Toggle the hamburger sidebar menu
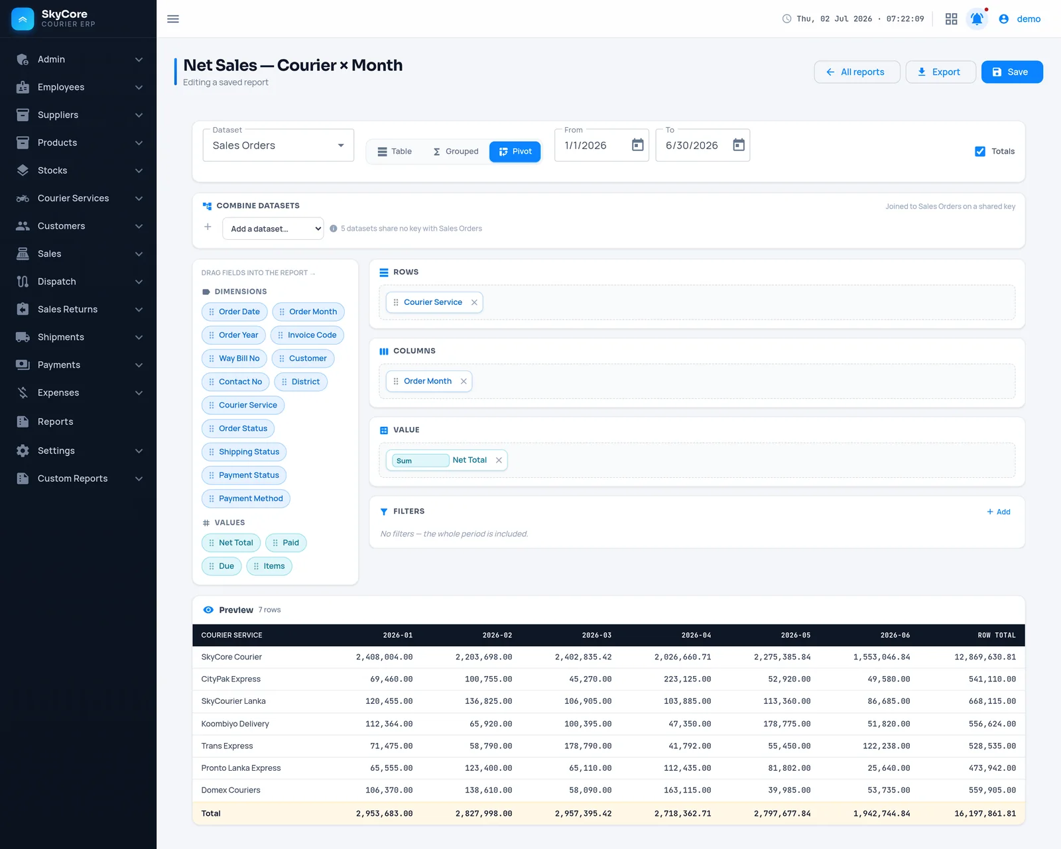Image resolution: width=1061 pixels, height=849 pixels. click(173, 19)
